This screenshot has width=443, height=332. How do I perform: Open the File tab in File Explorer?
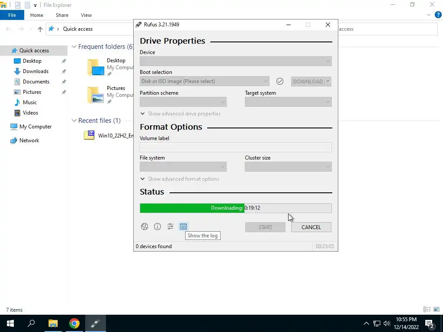tap(12, 15)
